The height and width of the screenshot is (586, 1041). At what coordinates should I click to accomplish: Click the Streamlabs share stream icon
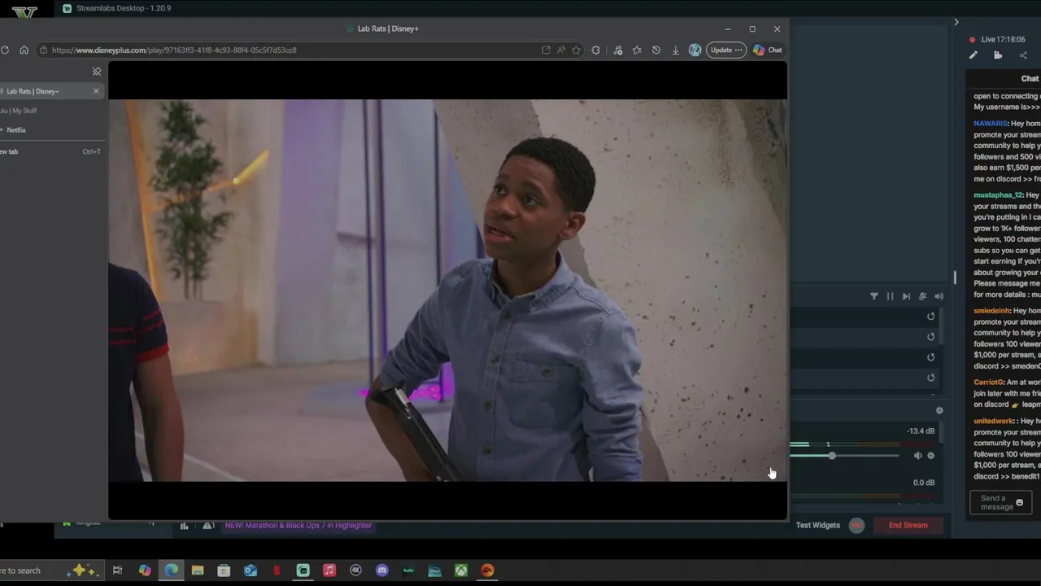(1023, 55)
